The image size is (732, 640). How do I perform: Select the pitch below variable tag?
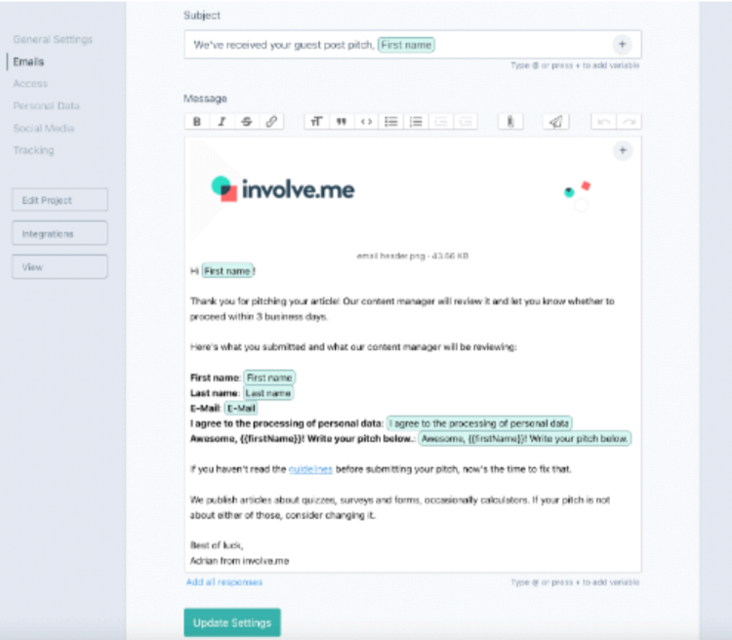pyautogui.click(x=525, y=439)
